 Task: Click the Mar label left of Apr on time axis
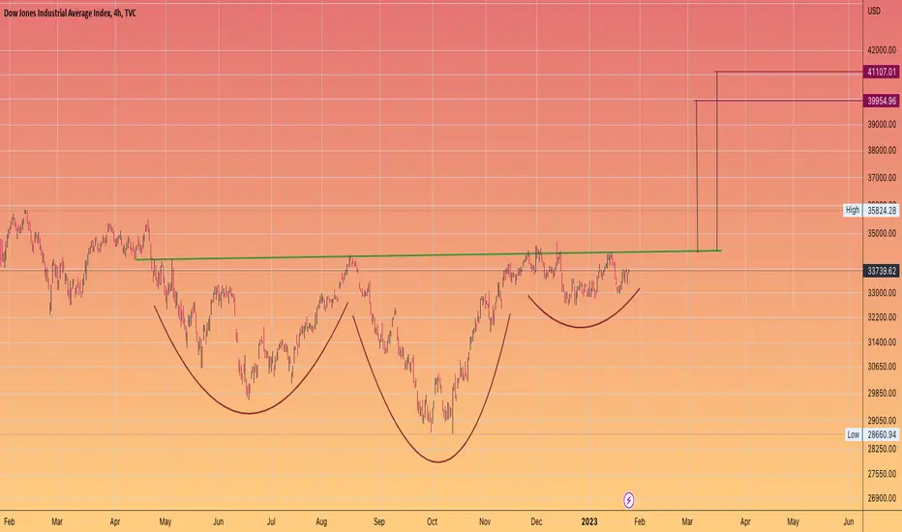pos(57,521)
